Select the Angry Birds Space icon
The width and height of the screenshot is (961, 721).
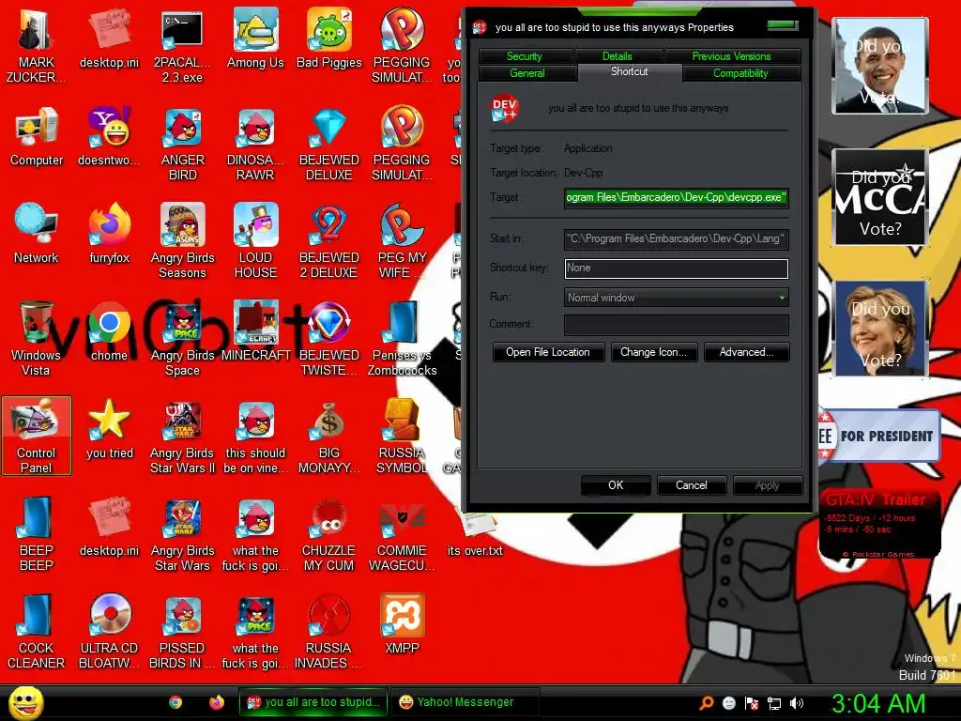182,338
